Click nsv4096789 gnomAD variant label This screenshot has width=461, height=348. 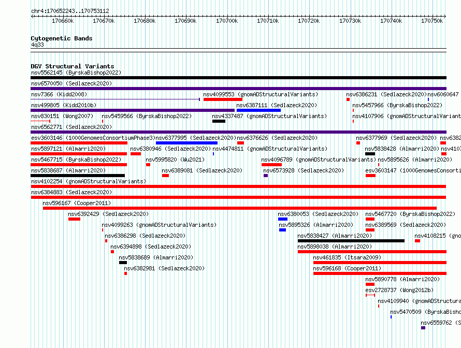point(319,160)
